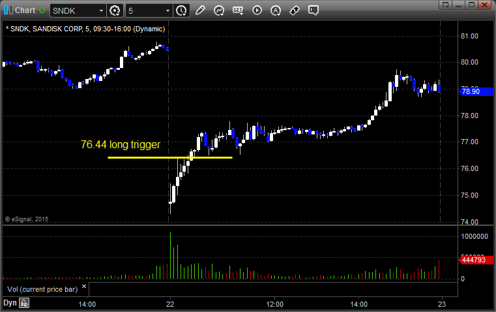496x312 pixels.
Task: Open the interval 5 dropdown
Action: pos(168,10)
